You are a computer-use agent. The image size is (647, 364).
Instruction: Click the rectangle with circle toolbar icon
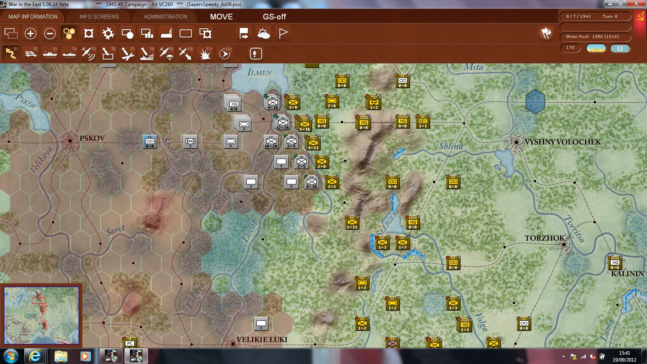127,33
